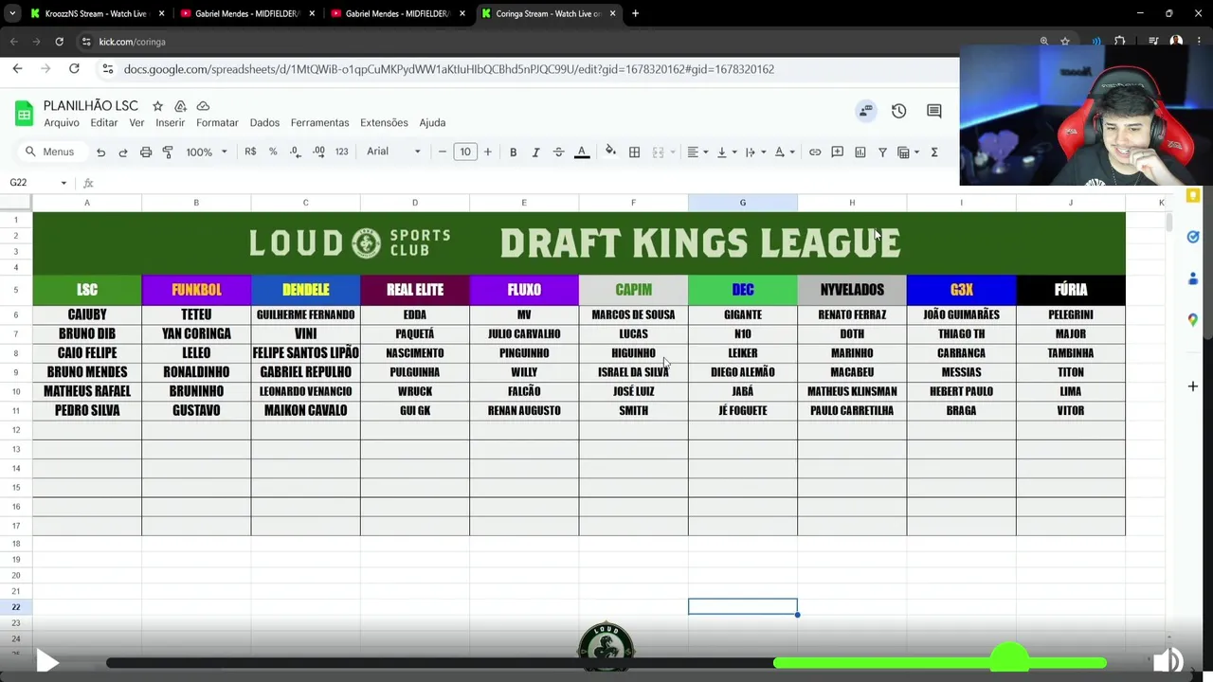Format as currency R$
Viewport: 1213px width, 682px height.
click(x=250, y=152)
